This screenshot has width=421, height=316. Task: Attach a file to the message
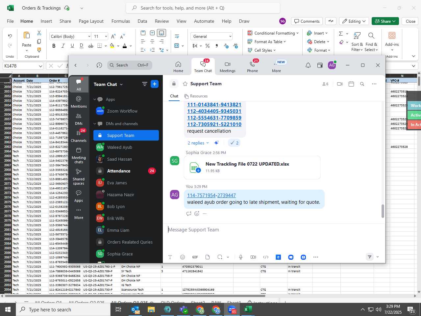[x=208, y=257]
